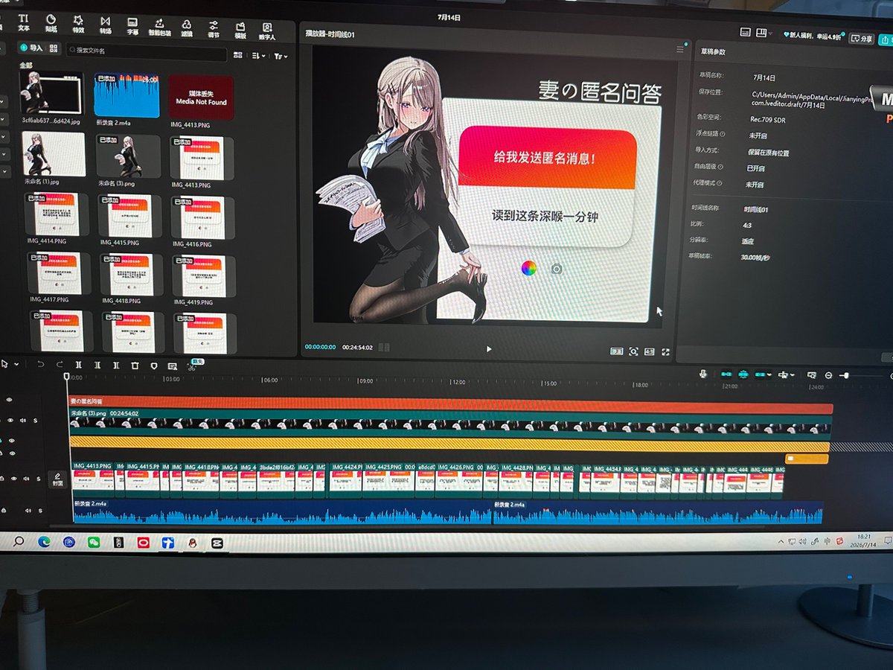This screenshot has width=893, height=670.
Task: Click the split clip icon in timeline toolbar
Action: [x=79, y=365]
